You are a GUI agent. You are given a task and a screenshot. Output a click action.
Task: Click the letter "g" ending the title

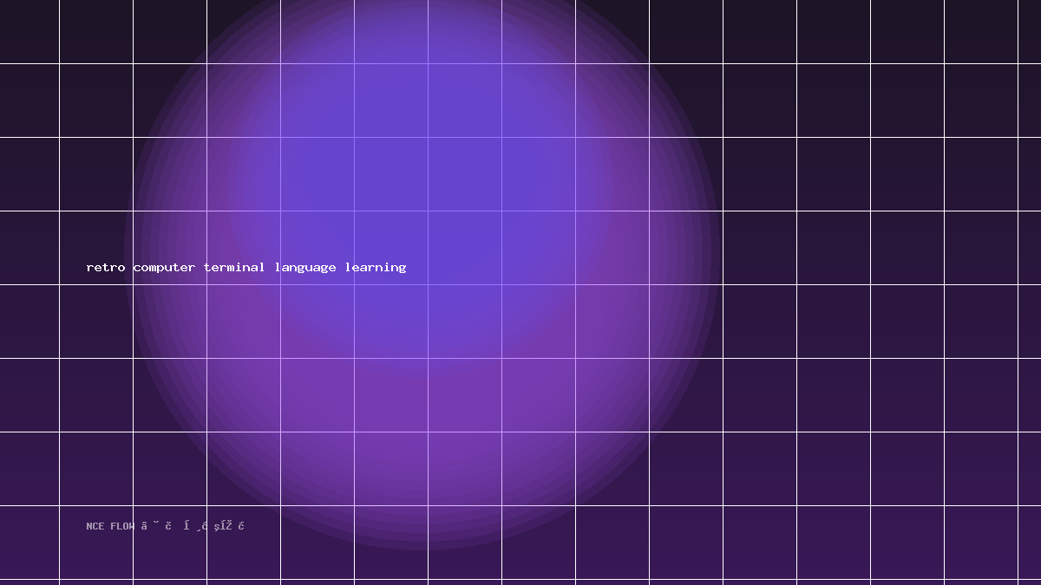[x=403, y=269]
